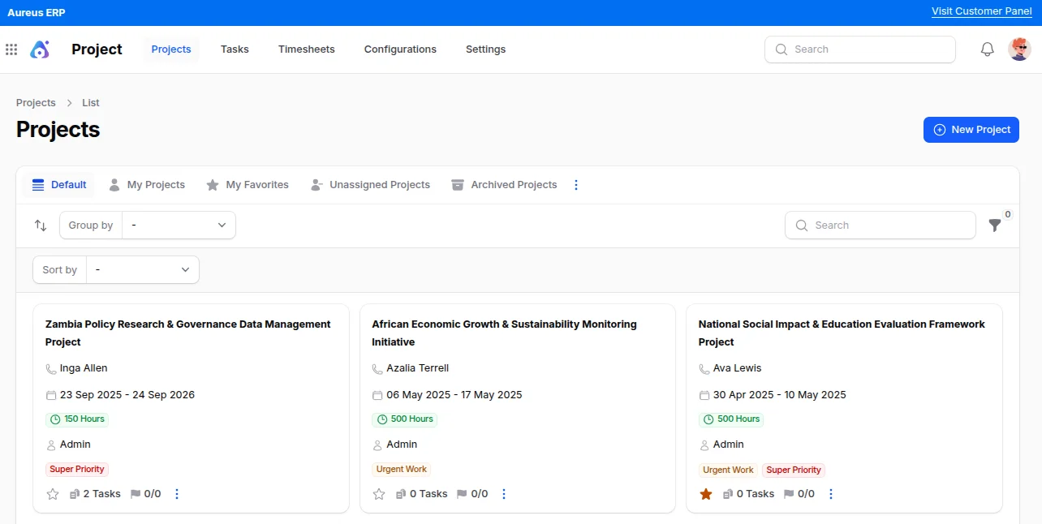Screen dimensions: 1042x524
Task: Favorite the Zambia Policy Research project star
Action: [x=53, y=494]
